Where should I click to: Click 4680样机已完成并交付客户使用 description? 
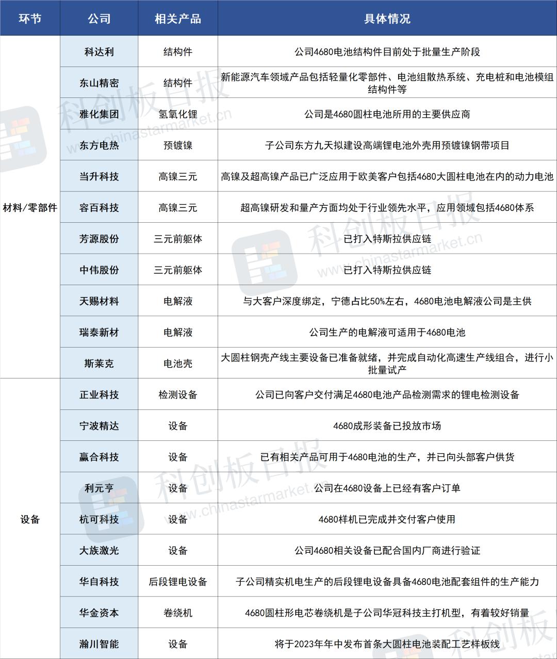387,519
